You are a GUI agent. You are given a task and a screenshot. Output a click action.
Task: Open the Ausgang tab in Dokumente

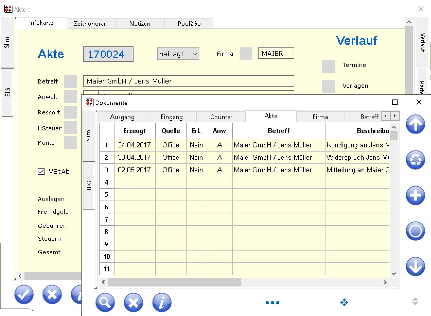click(122, 117)
